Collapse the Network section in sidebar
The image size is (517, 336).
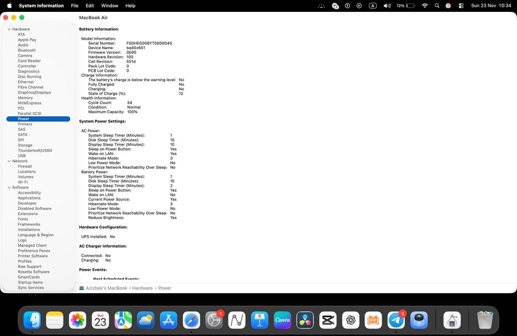(x=9, y=161)
